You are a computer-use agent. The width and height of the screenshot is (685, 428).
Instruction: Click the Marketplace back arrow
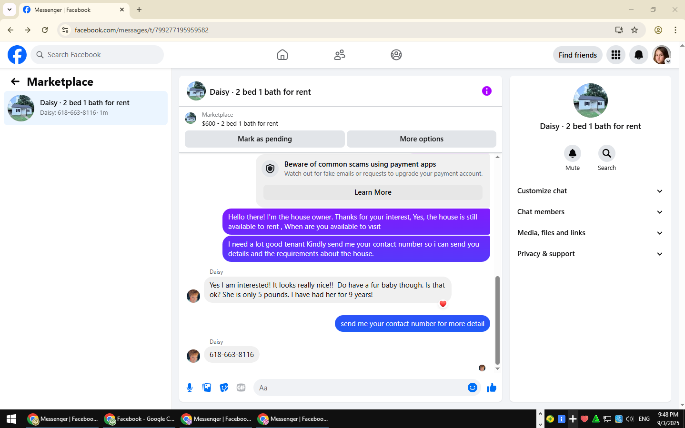(x=15, y=81)
